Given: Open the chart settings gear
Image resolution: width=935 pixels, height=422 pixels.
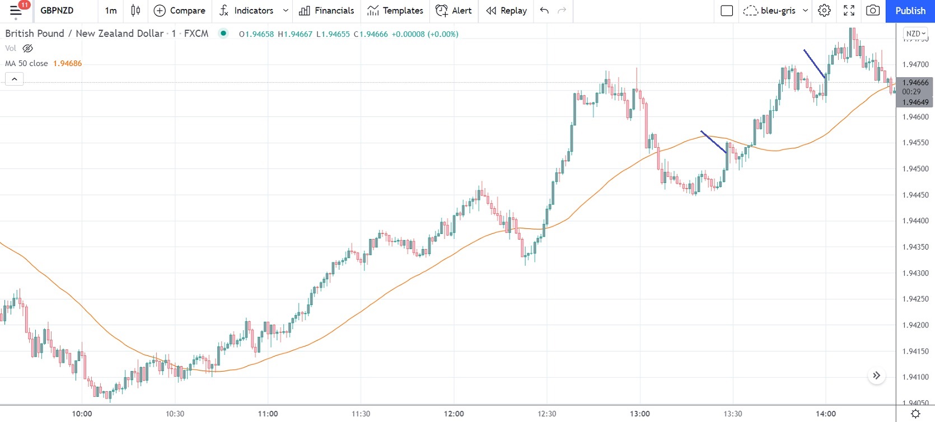Looking at the screenshot, I should tap(824, 10).
